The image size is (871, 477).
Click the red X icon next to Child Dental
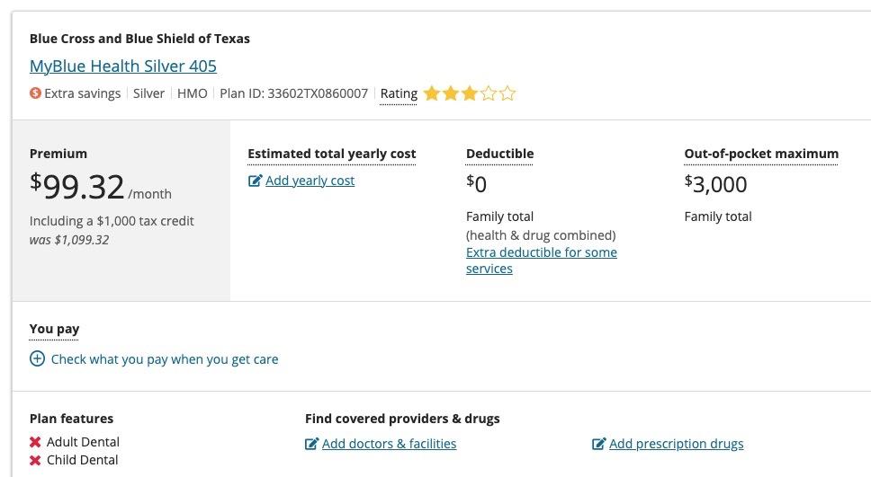point(35,461)
